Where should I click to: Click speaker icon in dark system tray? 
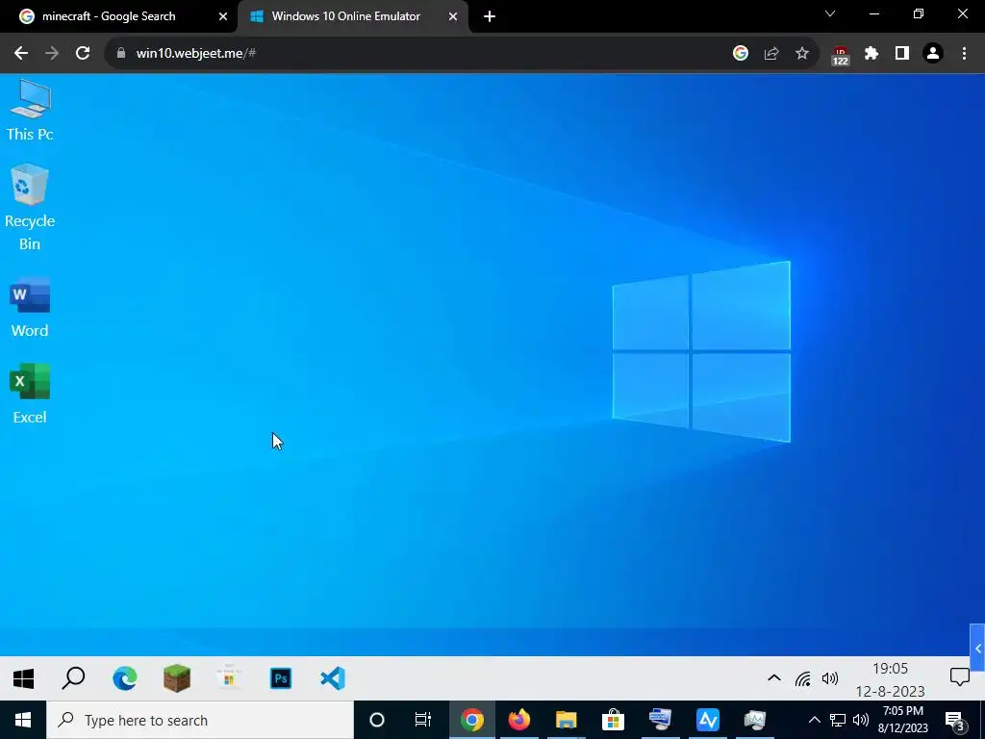pos(861,720)
